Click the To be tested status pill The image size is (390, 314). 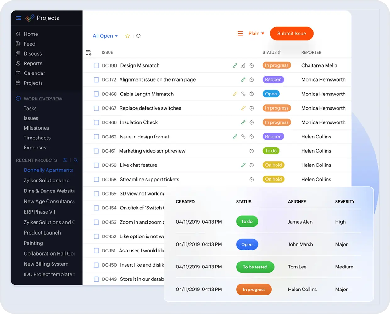255,267
